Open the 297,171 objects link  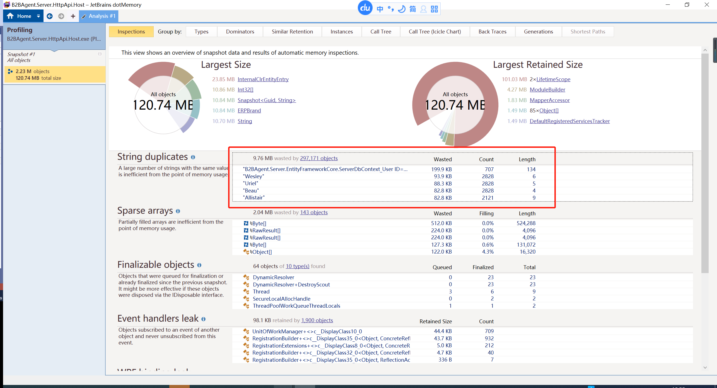click(318, 158)
